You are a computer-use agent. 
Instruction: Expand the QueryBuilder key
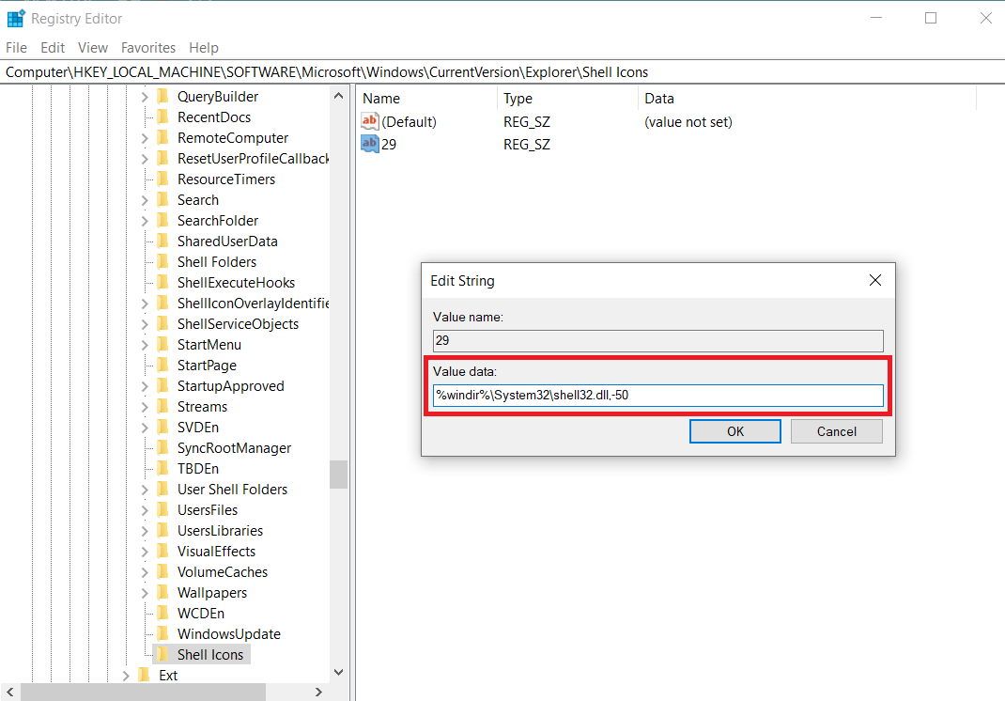point(145,97)
